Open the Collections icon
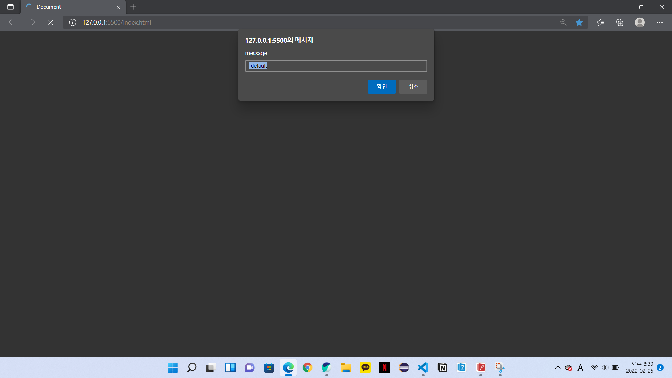 point(619,22)
